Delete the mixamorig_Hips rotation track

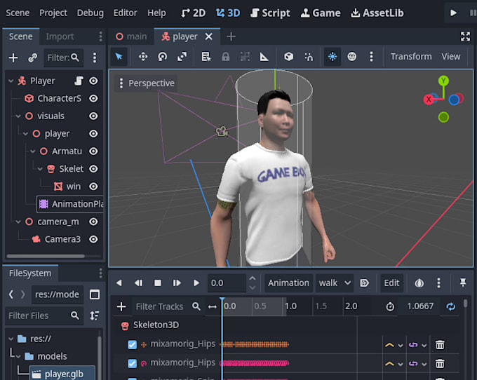click(440, 363)
